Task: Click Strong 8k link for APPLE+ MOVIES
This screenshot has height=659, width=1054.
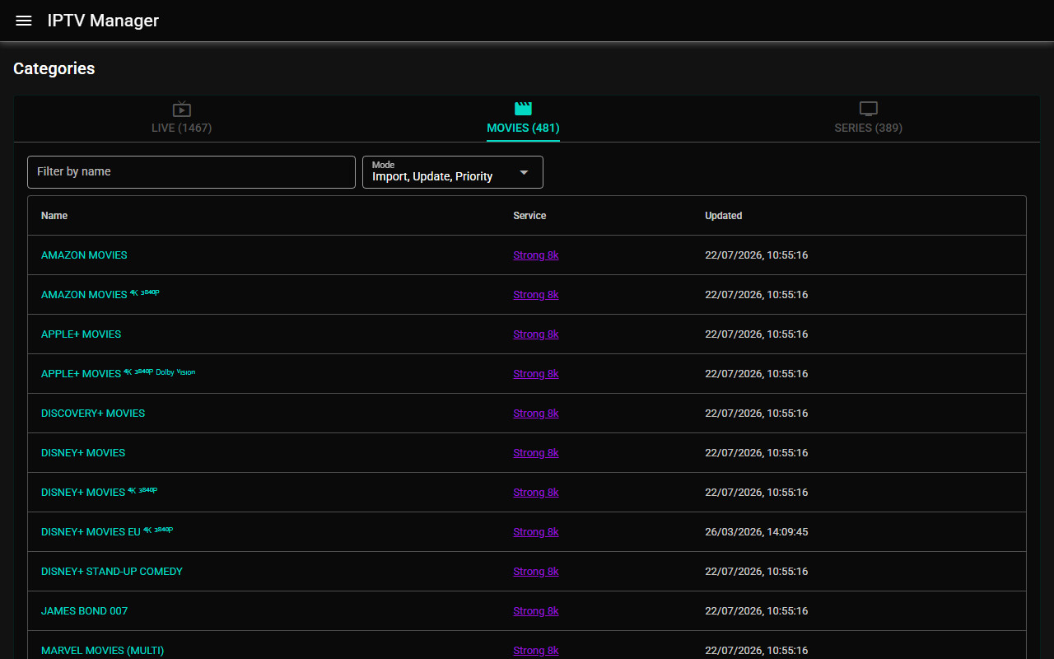Action: [x=536, y=334]
